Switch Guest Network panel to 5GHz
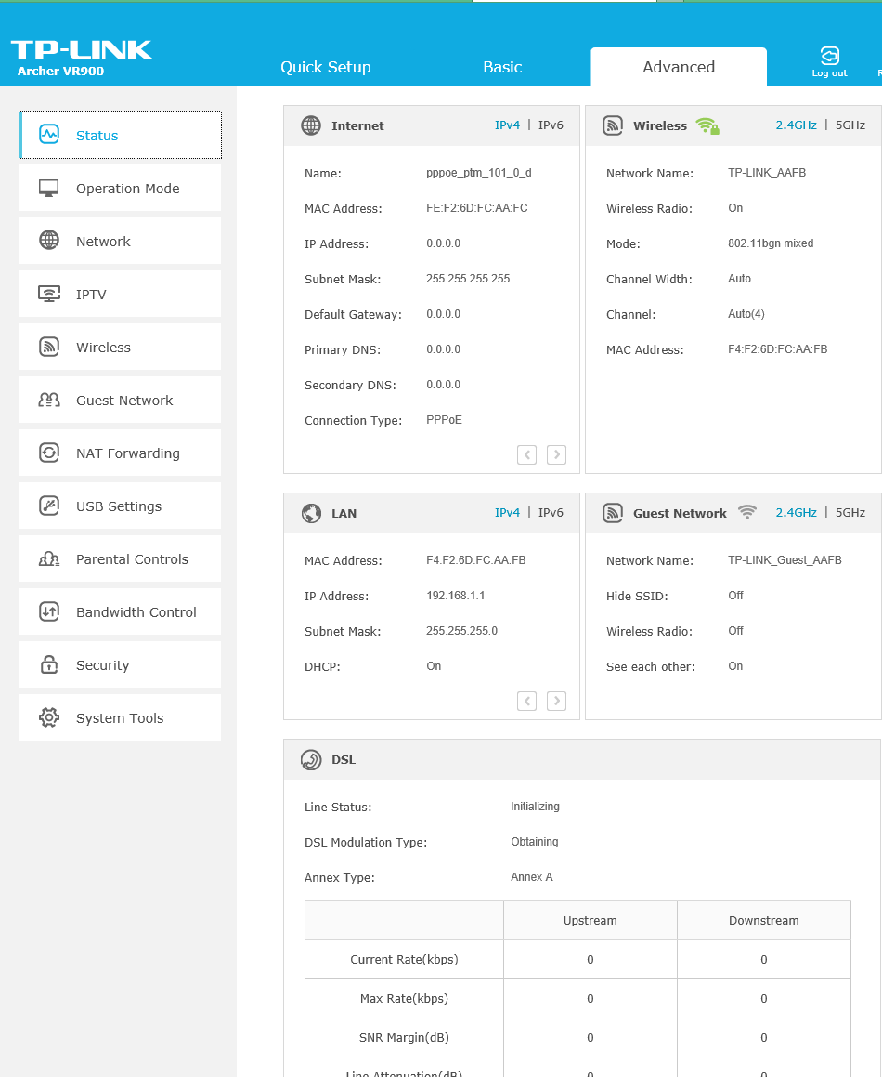 tap(850, 513)
